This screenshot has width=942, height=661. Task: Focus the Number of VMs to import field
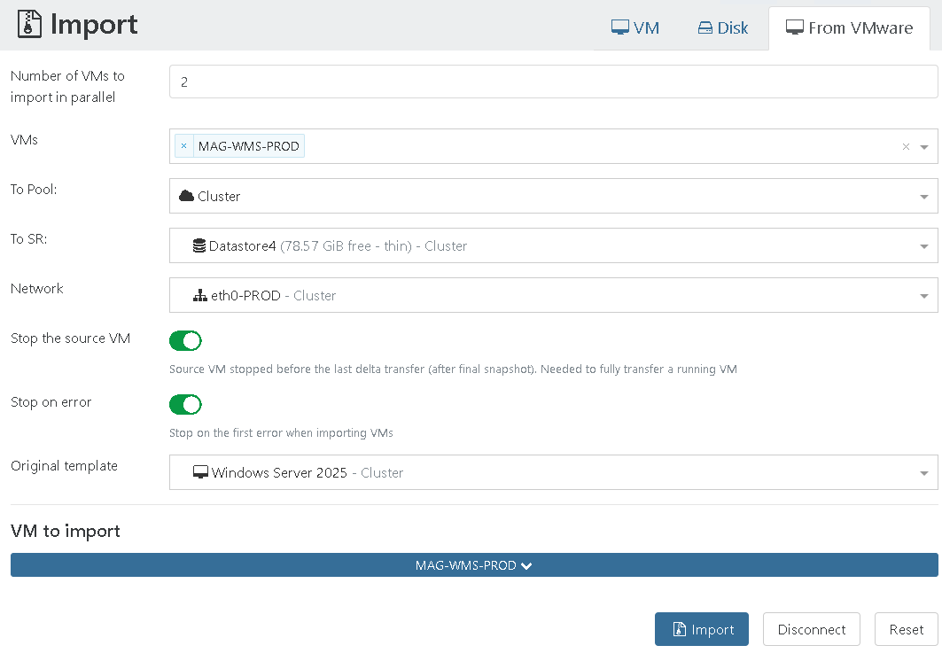(553, 82)
